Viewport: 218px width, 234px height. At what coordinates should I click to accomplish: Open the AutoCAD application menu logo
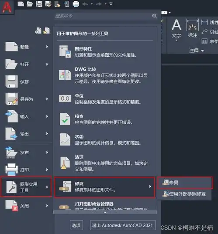[x=7, y=7]
